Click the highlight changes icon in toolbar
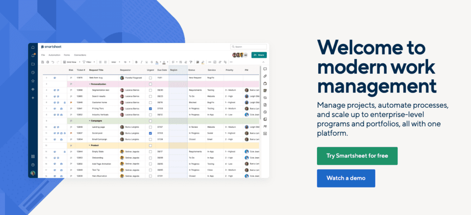471x215 pixels. tap(203, 62)
